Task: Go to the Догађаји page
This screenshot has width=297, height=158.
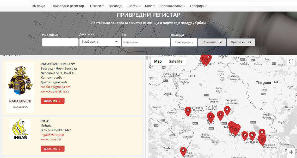Action: pyautogui.click(x=115, y=6)
